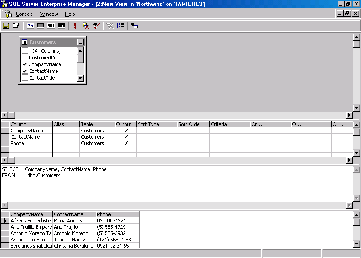Viewport: 361px width, 258px height.
Task: Select row header of Alfreds Futterkiste result
Action: point(5,221)
